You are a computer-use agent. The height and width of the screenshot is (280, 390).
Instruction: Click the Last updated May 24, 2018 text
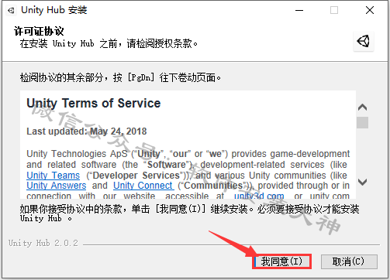87,131
